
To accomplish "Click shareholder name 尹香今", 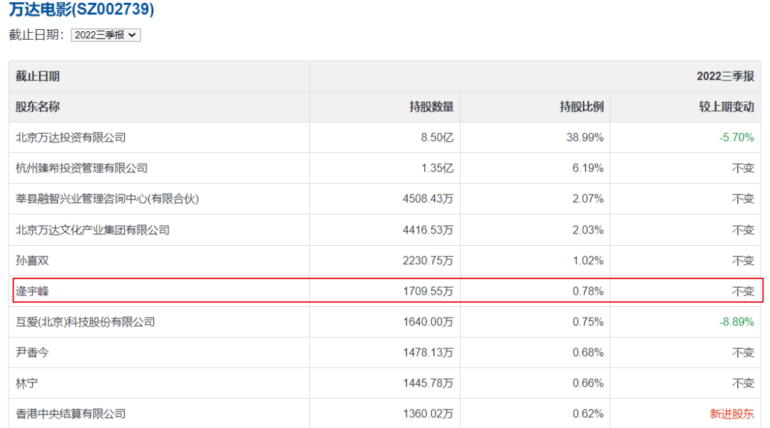I will [x=32, y=352].
